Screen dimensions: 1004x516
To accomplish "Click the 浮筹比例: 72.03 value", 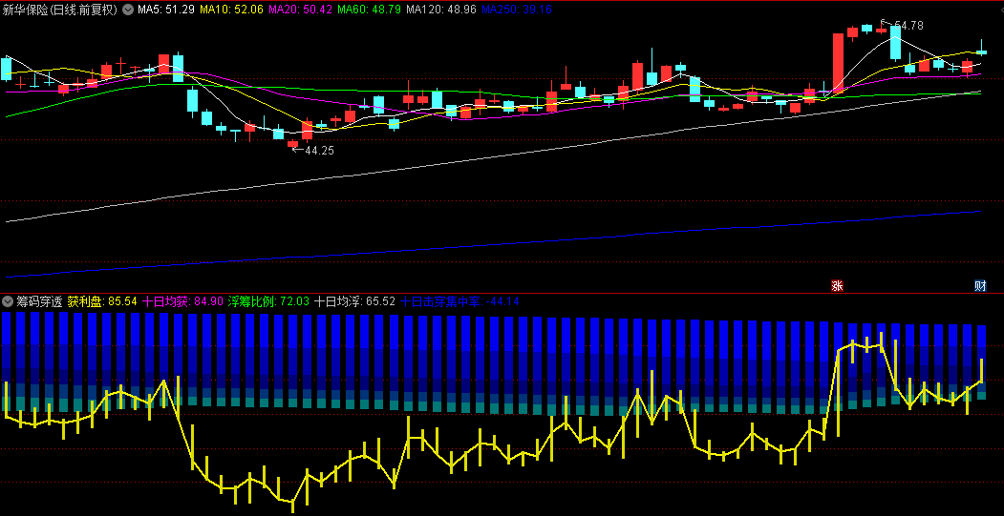I will [x=269, y=301].
